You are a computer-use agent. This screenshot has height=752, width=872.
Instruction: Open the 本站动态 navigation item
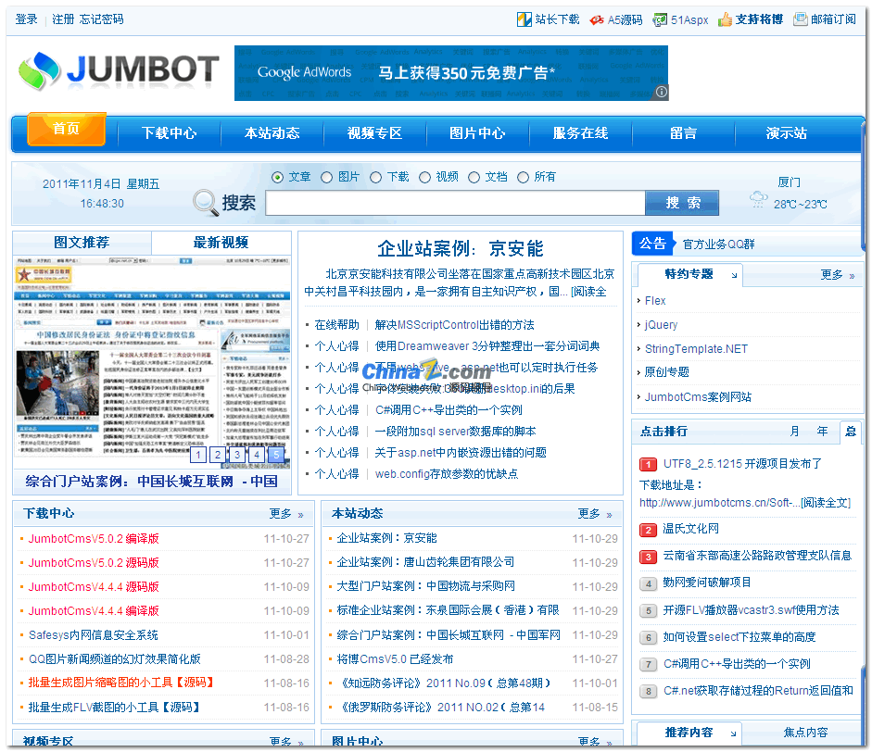tap(272, 133)
